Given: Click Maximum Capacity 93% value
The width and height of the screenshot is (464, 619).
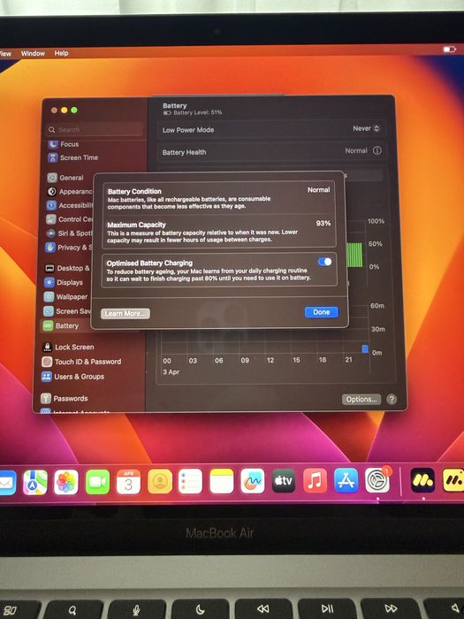Looking at the screenshot, I should point(323,224).
